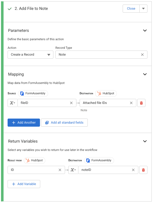Collapse the Return Variables section
The image size is (153, 203).
145,141
